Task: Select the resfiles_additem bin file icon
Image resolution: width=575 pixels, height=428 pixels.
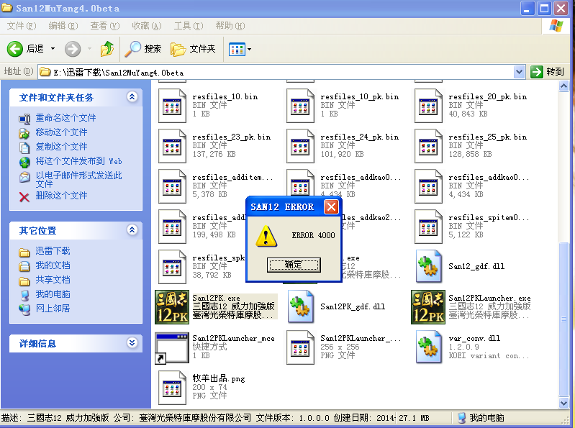Action: click(x=172, y=186)
